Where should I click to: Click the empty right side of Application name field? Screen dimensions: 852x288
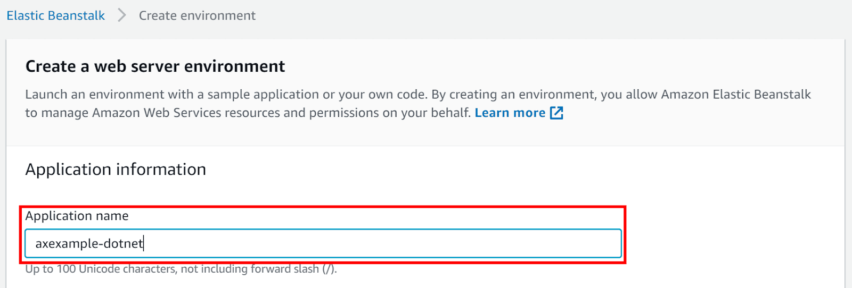(x=426, y=243)
